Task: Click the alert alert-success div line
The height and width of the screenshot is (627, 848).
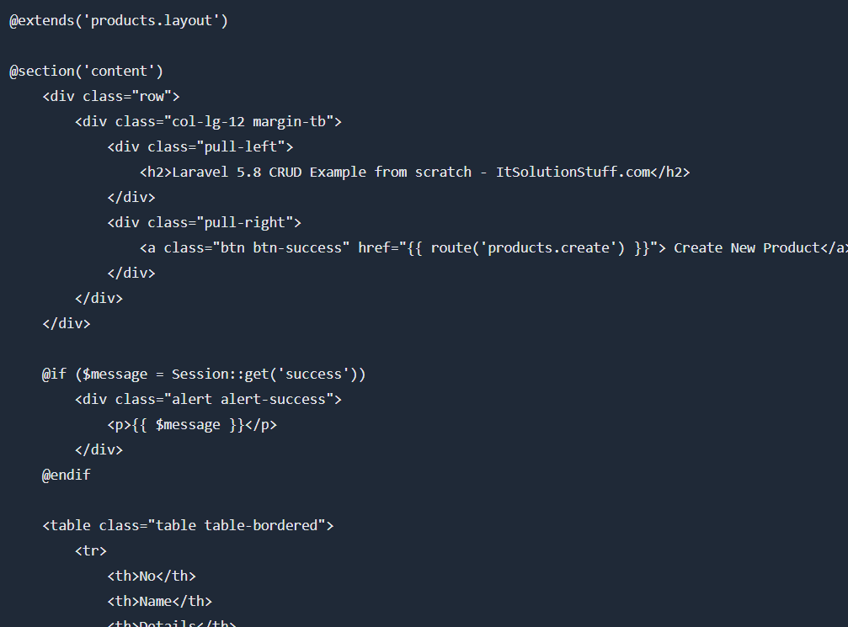Action: pos(208,400)
